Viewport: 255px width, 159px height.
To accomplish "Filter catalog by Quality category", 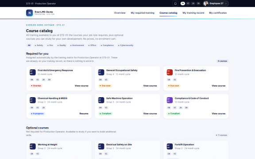I will coord(62,45).
